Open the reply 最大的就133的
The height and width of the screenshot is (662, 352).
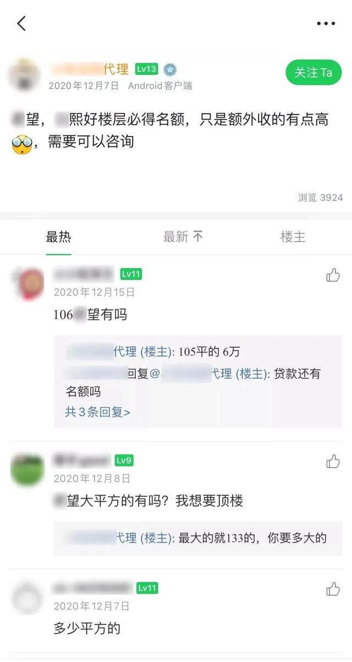[x=196, y=538]
